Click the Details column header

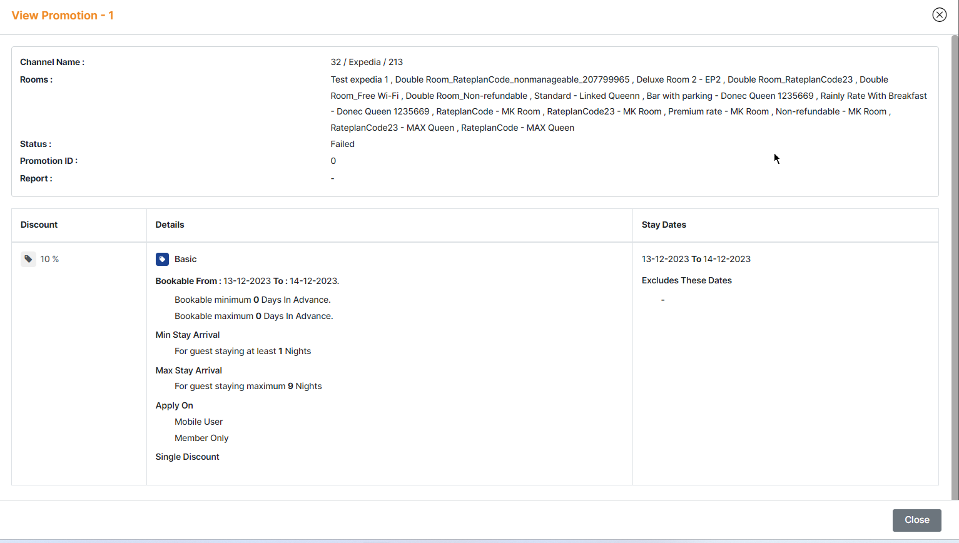170,225
